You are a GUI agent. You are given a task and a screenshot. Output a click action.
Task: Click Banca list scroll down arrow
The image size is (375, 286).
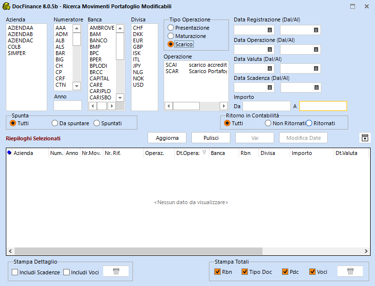120,97
